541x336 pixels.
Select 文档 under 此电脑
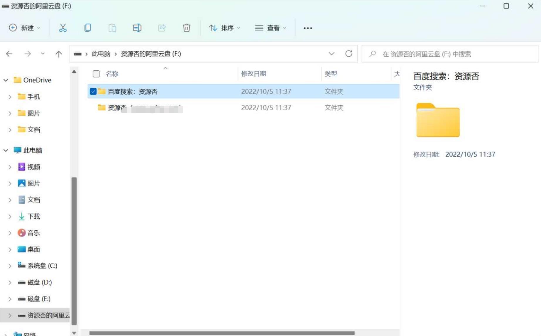point(33,200)
